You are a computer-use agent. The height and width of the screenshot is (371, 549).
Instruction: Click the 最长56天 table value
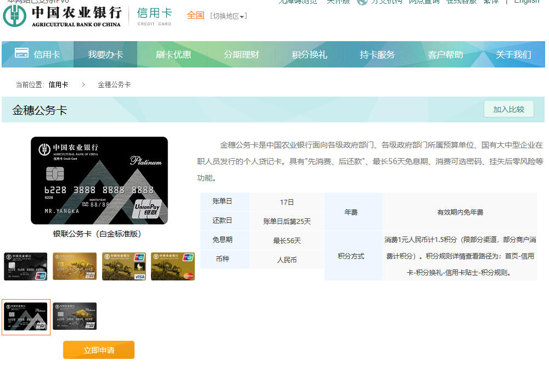click(287, 241)
